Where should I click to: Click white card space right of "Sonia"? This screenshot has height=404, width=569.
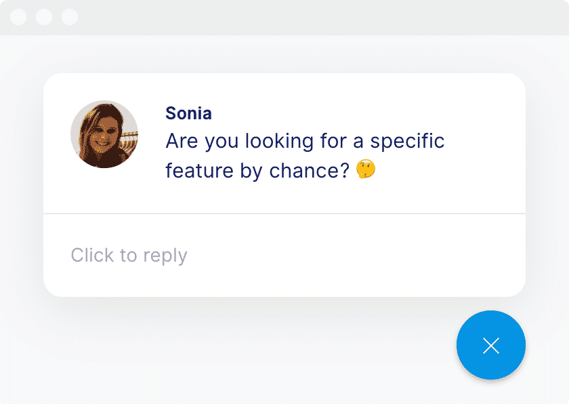[x=352, y=113]
